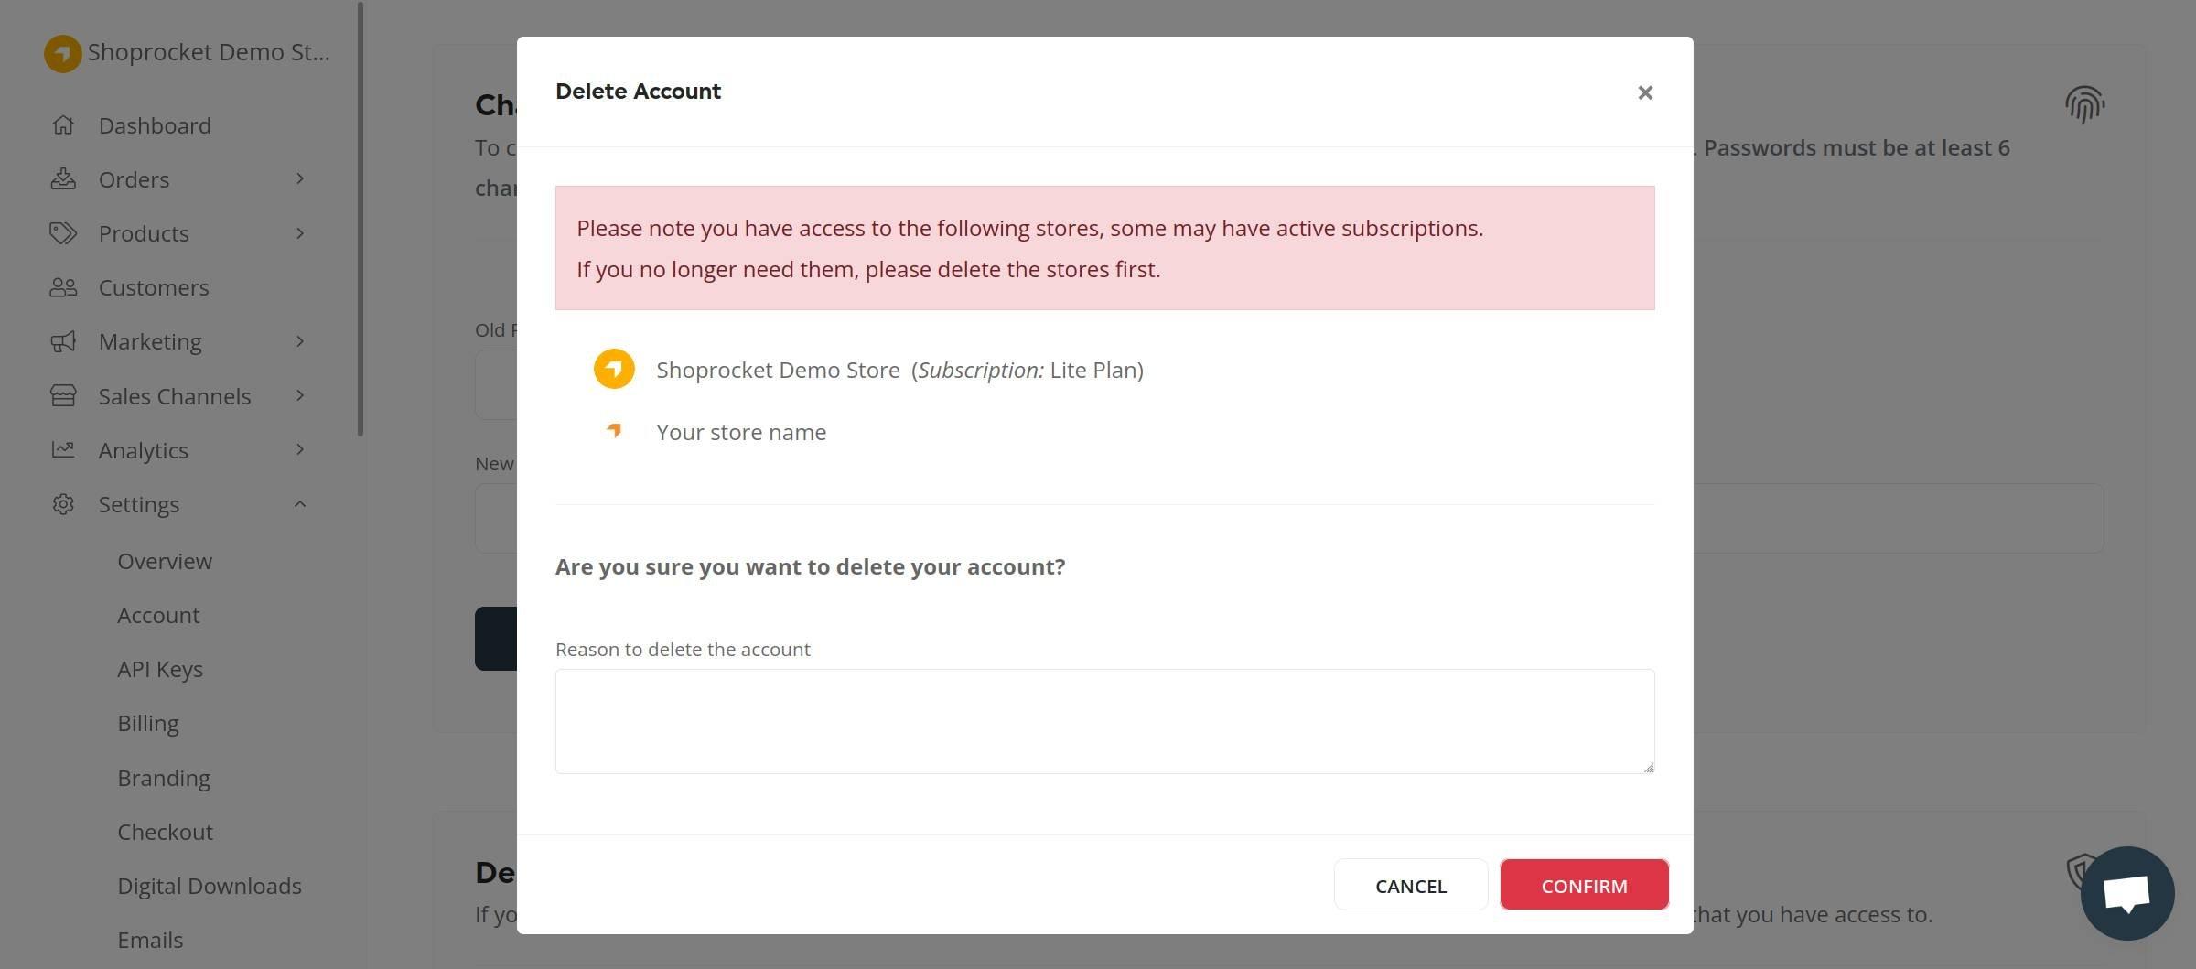The width and height of the screenshot is (2196, 969).
Task: Open API Keys settings
Action: click(160, 668)
